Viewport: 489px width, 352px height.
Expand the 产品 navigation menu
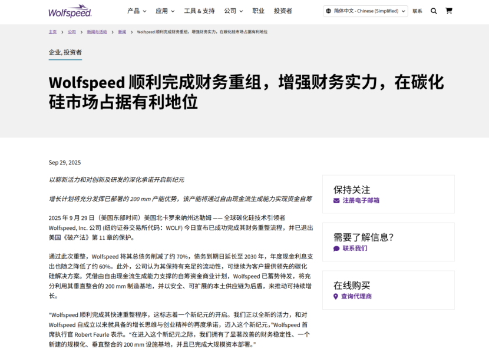point(137,11)
